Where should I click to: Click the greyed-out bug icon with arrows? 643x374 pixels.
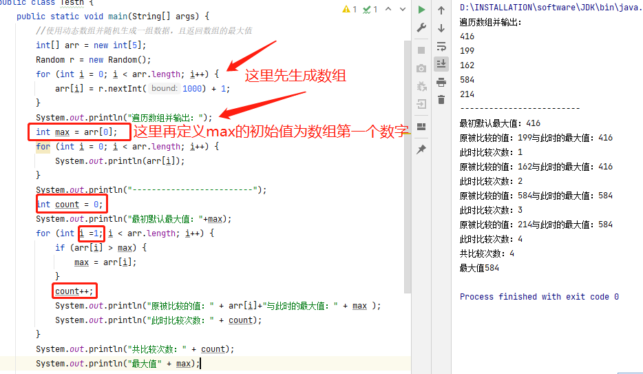tap(421, 86)
